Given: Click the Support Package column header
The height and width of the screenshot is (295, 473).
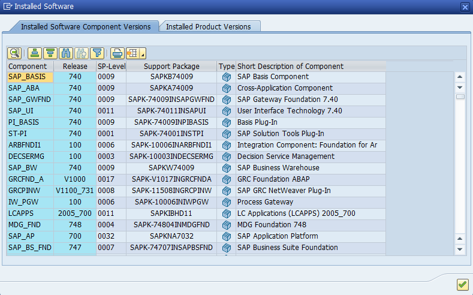Looking at the screenshot, I should pos(171,67).
